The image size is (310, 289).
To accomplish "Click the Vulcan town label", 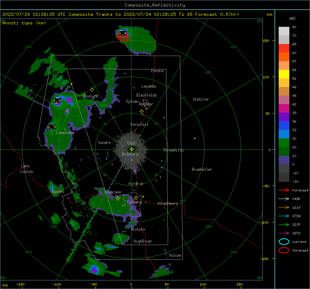I will coord(175,255).
